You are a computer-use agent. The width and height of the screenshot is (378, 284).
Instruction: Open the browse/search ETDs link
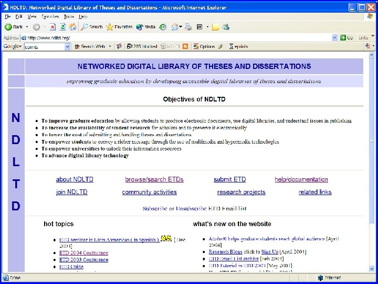tap(154, 179)
